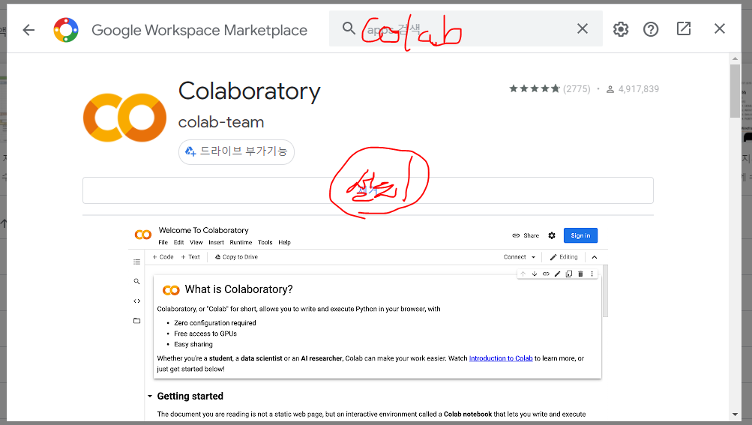
Task: Click the Colaboratory app title text
Action: (x=250, y=91)
